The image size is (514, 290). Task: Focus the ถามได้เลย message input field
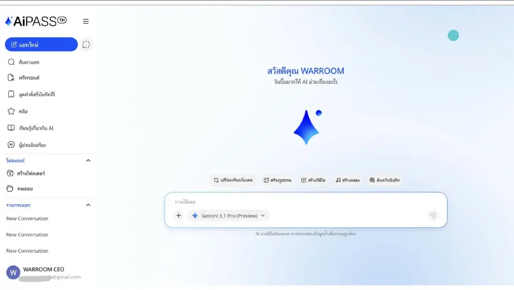[305, 202]
